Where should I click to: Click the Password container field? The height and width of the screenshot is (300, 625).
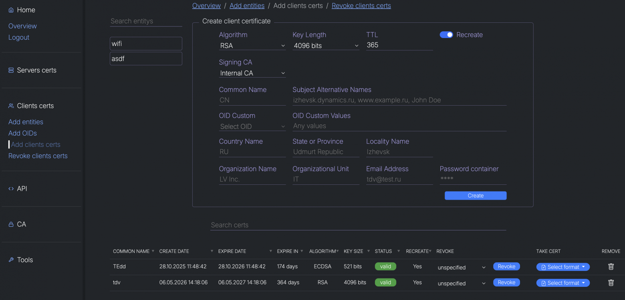tap(473, 179)
